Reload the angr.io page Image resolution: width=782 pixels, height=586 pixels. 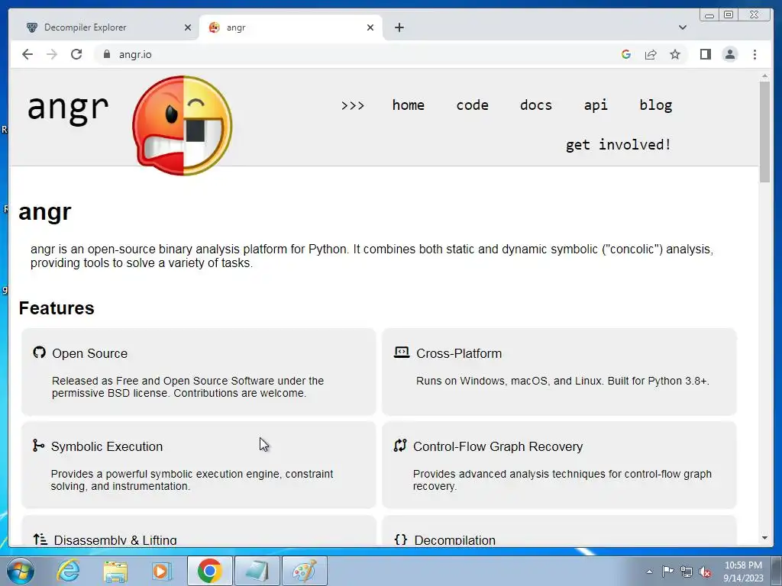76,54
